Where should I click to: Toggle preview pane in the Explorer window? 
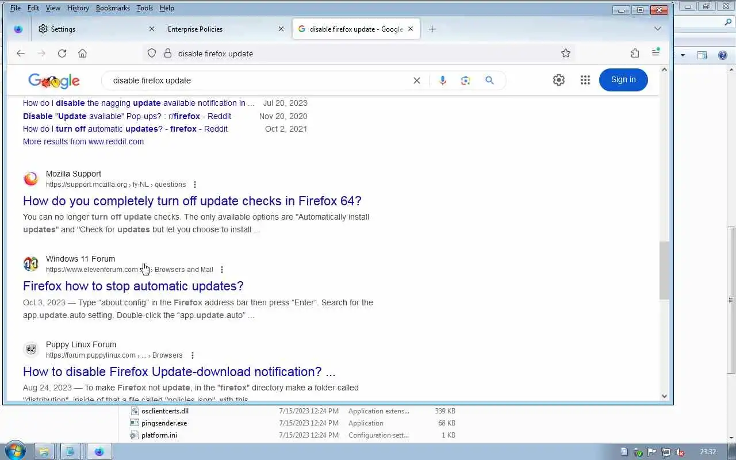point(702,55)
